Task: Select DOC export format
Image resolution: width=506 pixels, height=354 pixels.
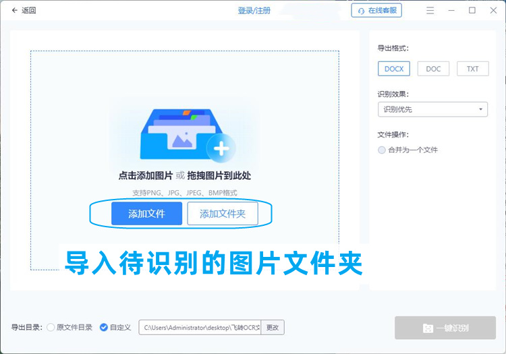Action: [x=433, y=69]
